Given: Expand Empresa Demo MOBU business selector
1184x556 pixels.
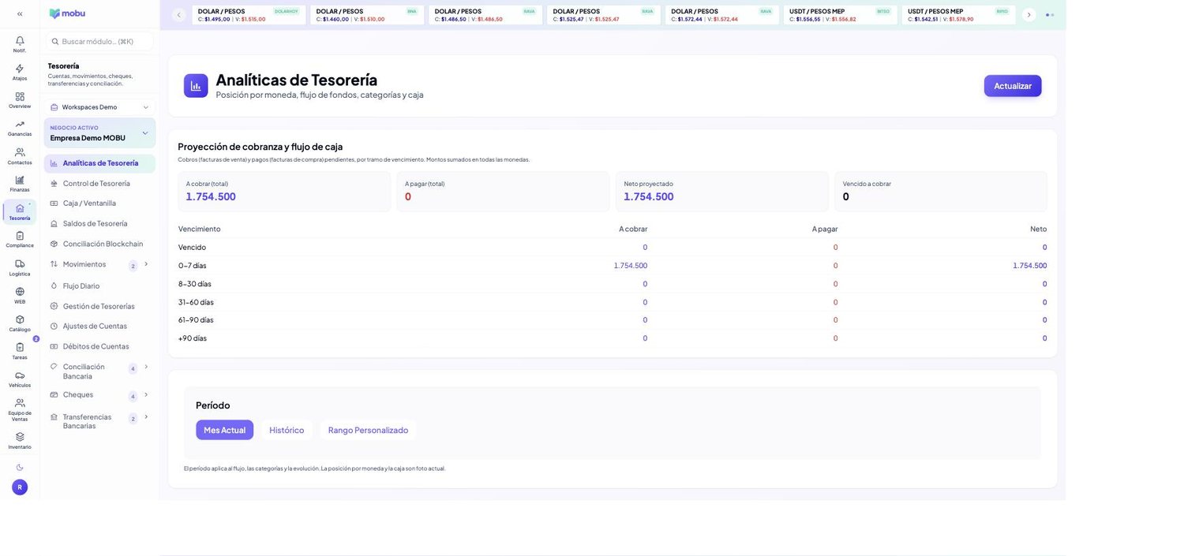Looking at the screenshot, I should tap(99, 133).
